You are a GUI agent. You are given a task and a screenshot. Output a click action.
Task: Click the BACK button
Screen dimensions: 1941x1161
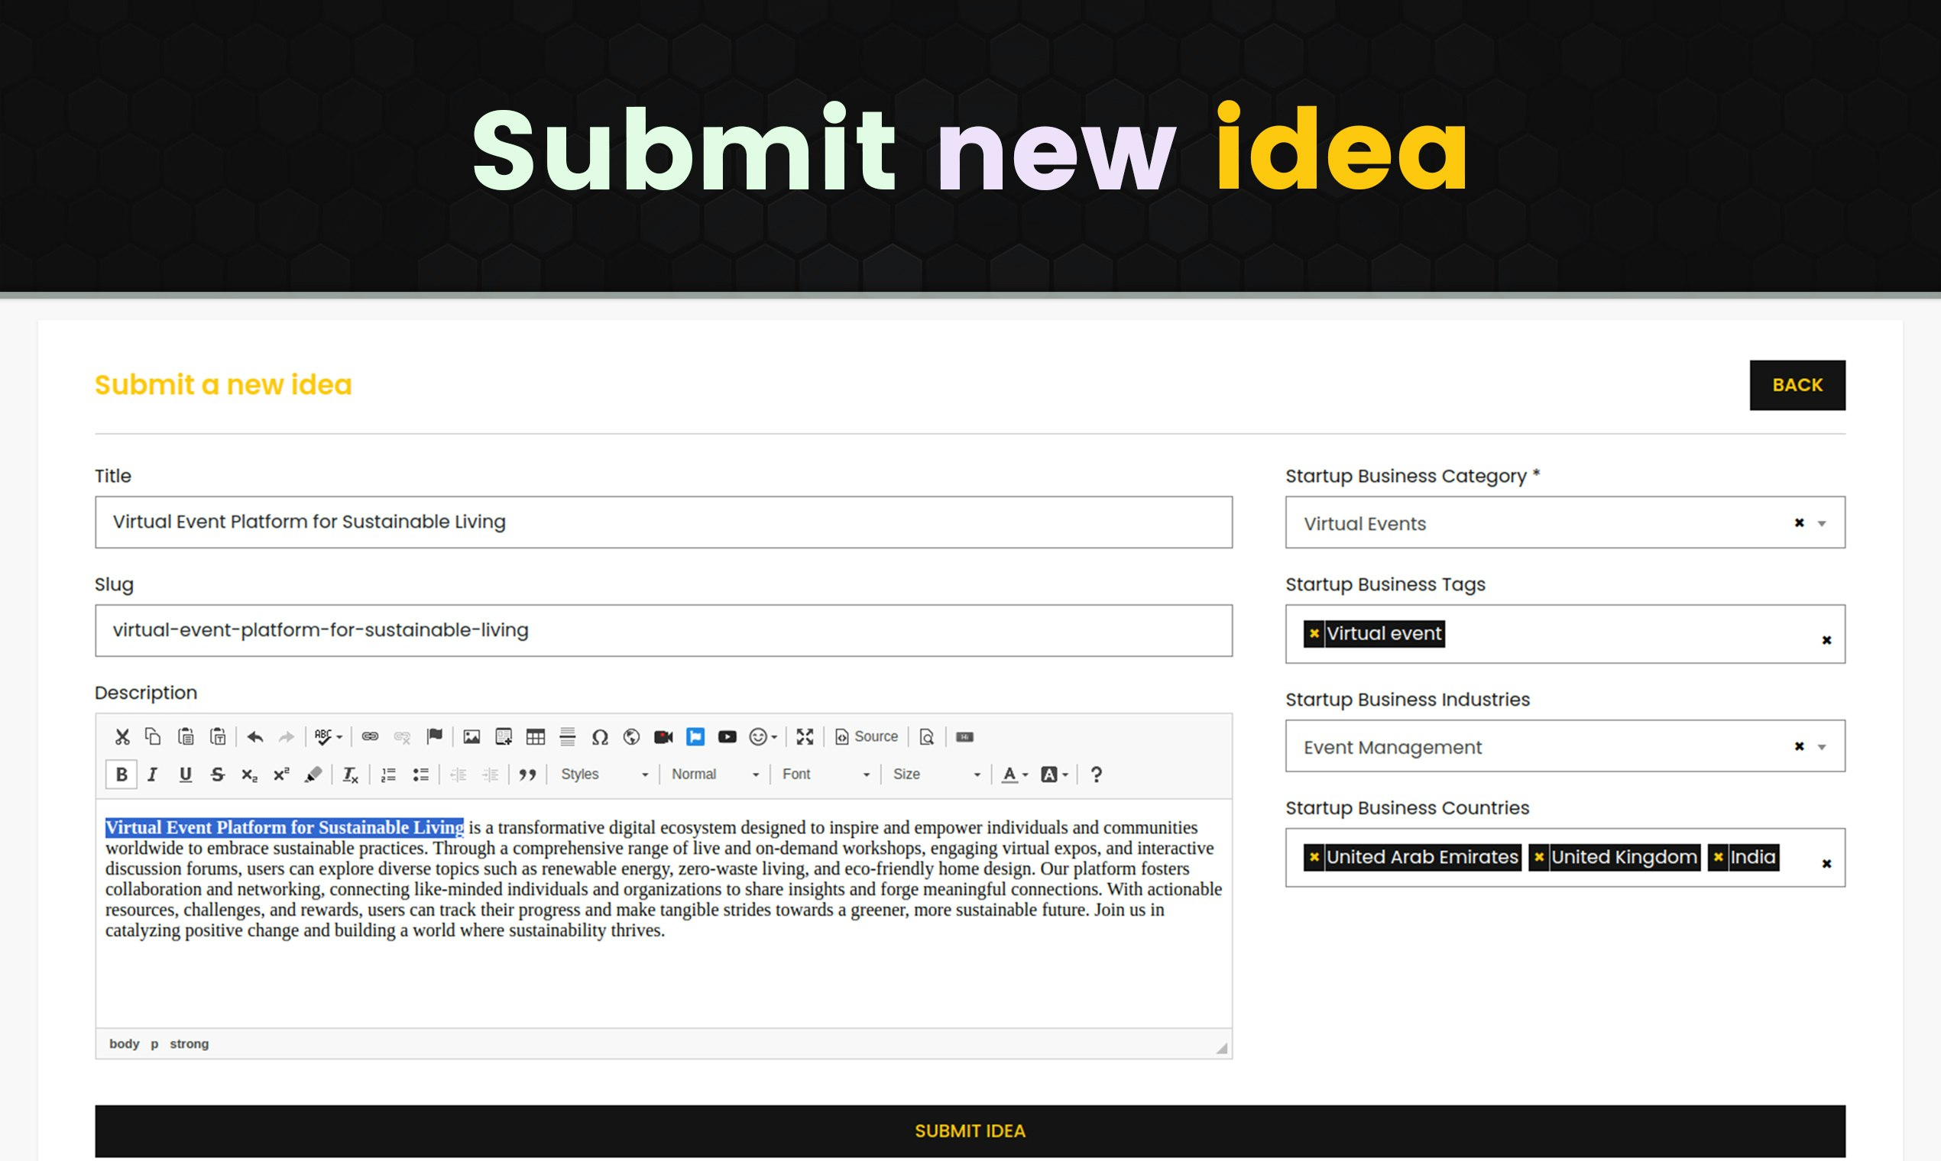coord(1797,385)
